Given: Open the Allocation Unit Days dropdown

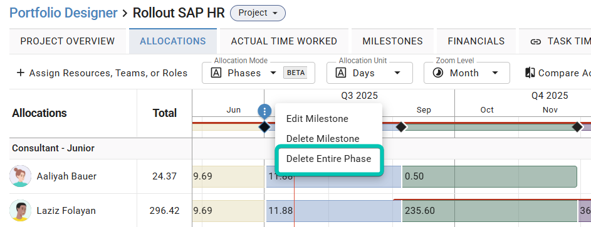Looking at the screenshot, I should (x=369, y=73).
